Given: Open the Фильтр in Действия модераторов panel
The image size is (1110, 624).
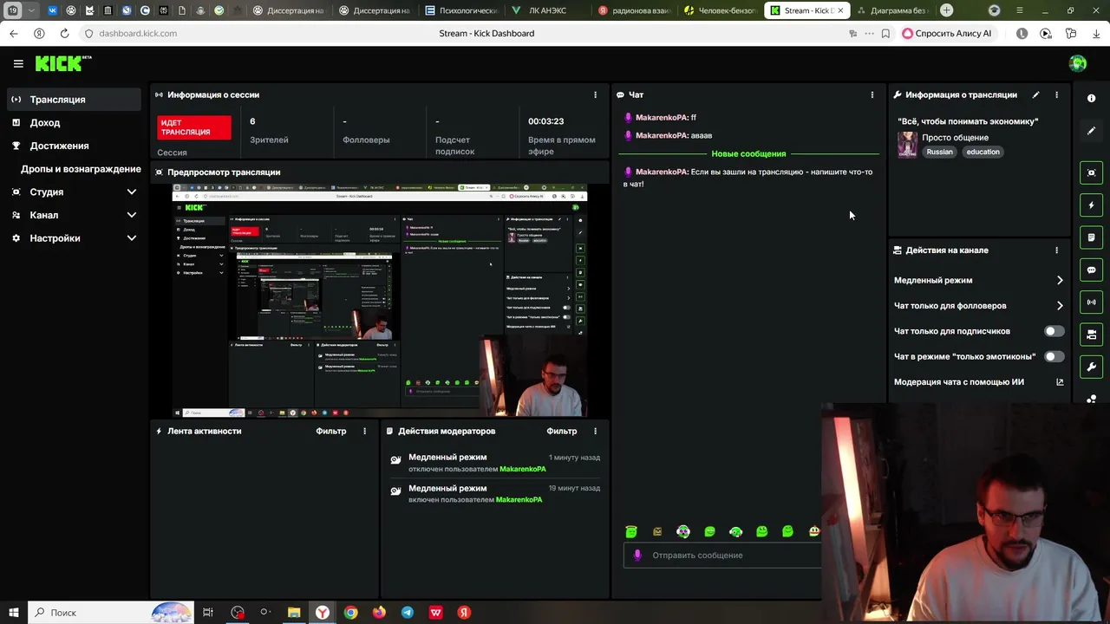Looking at the screenshot, I should [562, 431].
